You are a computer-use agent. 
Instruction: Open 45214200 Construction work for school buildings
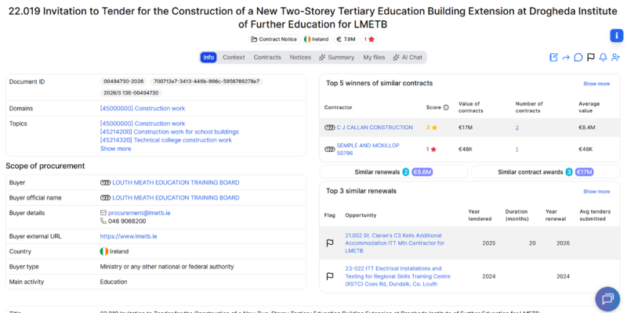click(169, 131)
